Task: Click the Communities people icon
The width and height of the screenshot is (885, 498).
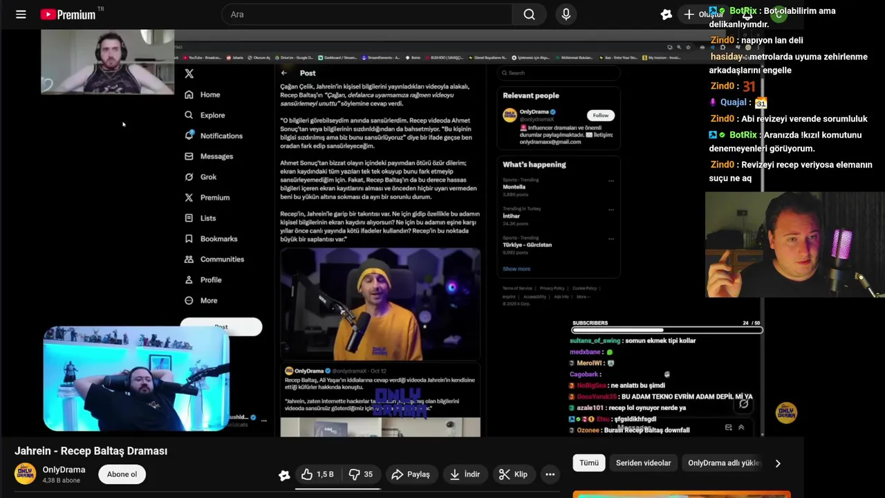Action: coord(189,259)
